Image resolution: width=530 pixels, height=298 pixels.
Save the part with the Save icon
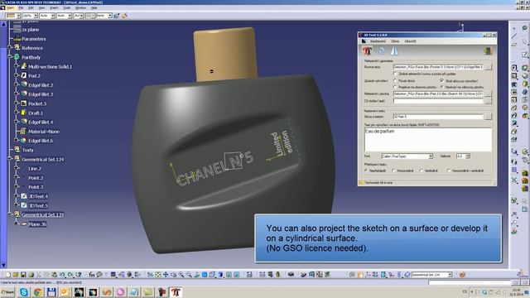pyautogui.click(x=23, y=275)
